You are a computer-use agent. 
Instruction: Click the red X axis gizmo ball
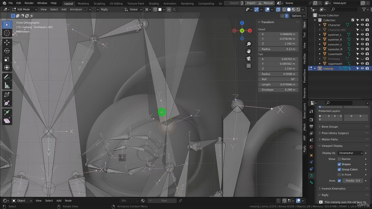pyautogui.click(x=250, y=31)
